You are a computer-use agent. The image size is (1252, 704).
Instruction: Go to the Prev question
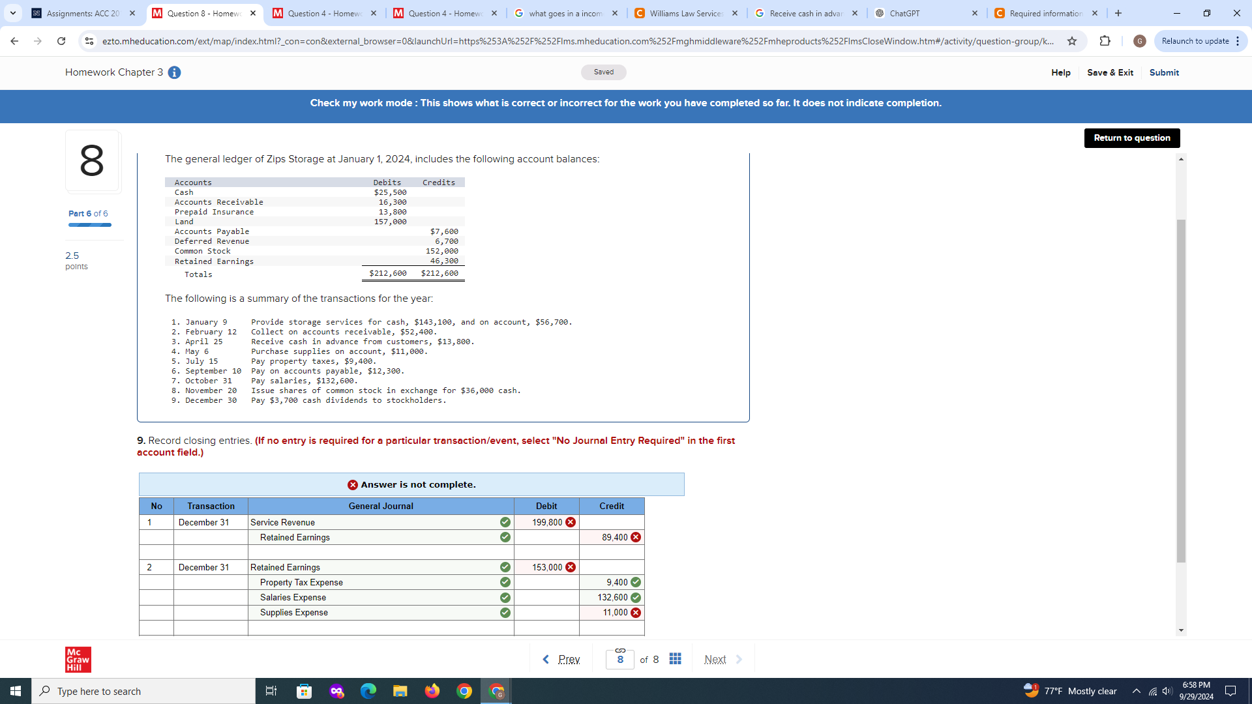coord(561,659)
